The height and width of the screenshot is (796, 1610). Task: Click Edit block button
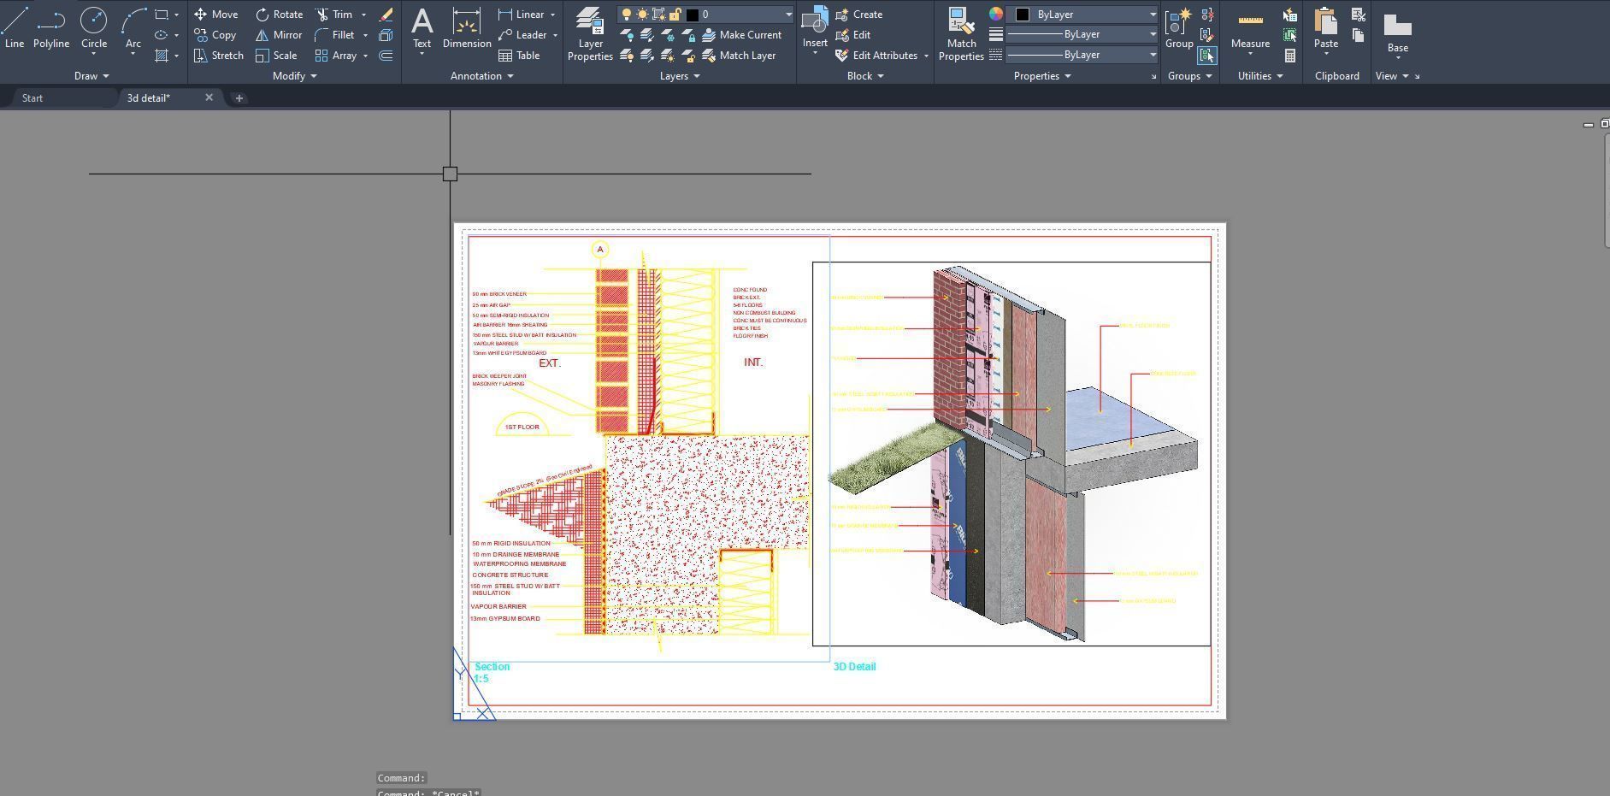tap(853, 35)
